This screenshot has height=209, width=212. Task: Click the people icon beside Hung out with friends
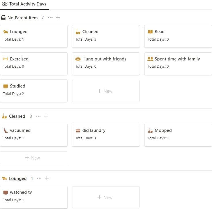78,59
